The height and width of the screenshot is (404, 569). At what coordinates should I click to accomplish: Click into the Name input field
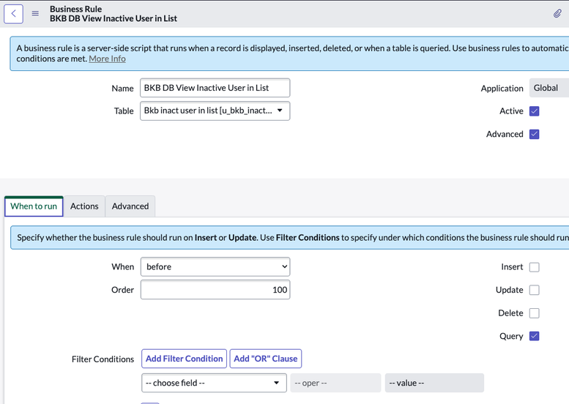(x=215, y=88)
